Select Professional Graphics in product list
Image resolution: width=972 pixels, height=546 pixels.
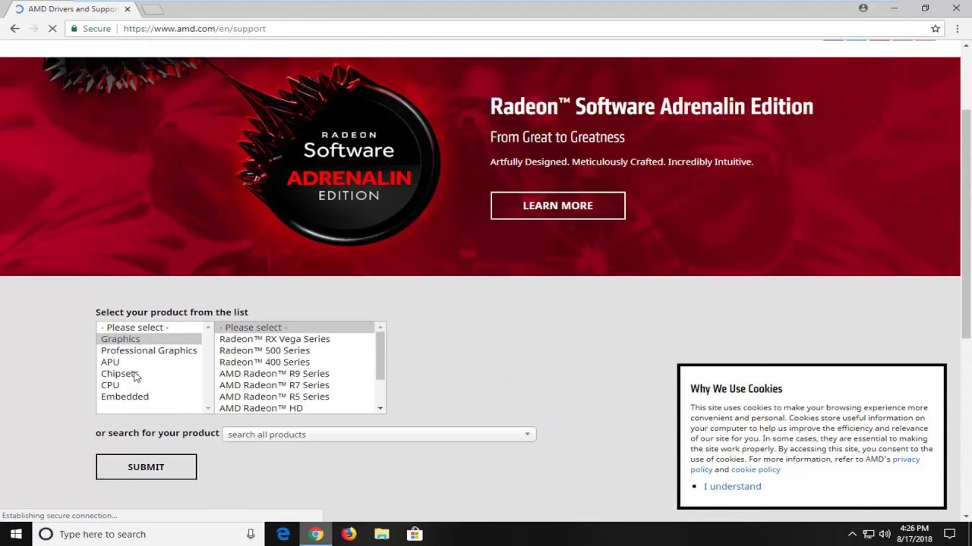click(150, 350)
